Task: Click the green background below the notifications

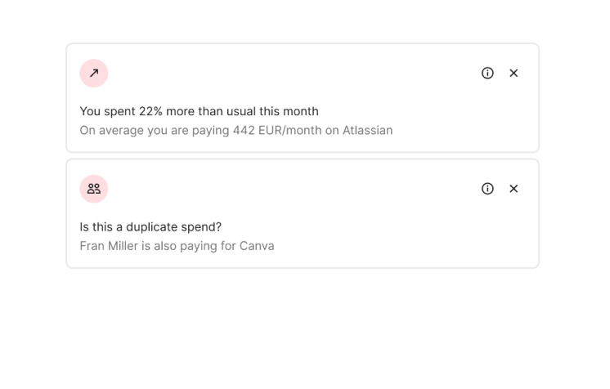Action: tap(305, 327)
